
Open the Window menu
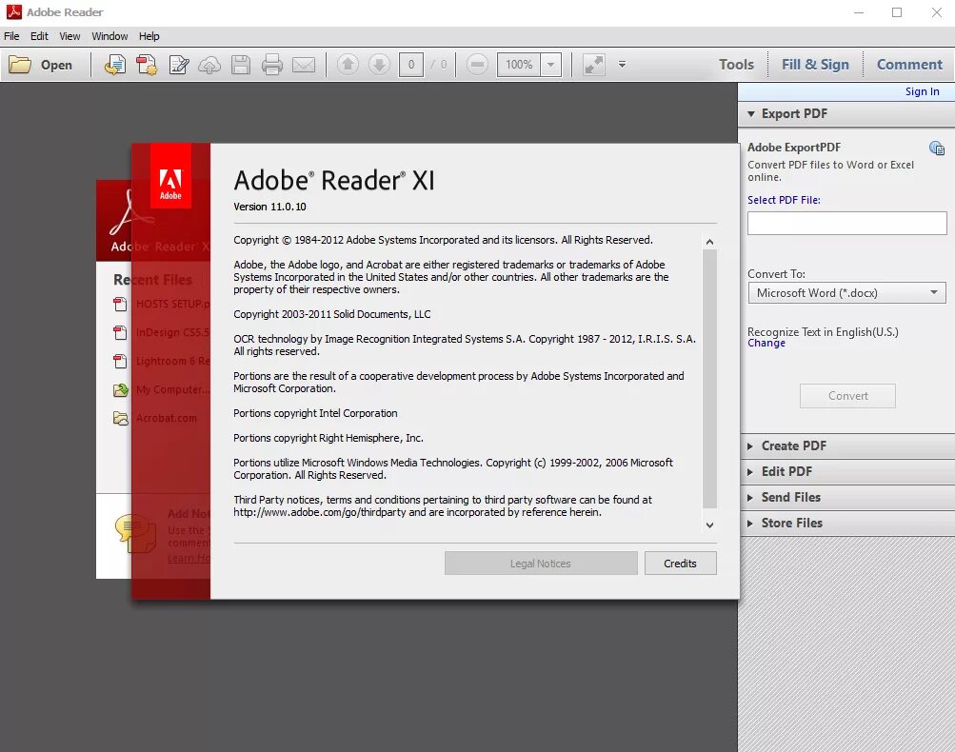(x=109, y=36)
